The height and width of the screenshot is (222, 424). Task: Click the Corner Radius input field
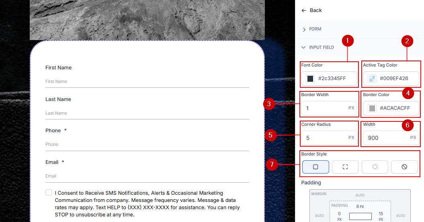(x=325, y=138)
